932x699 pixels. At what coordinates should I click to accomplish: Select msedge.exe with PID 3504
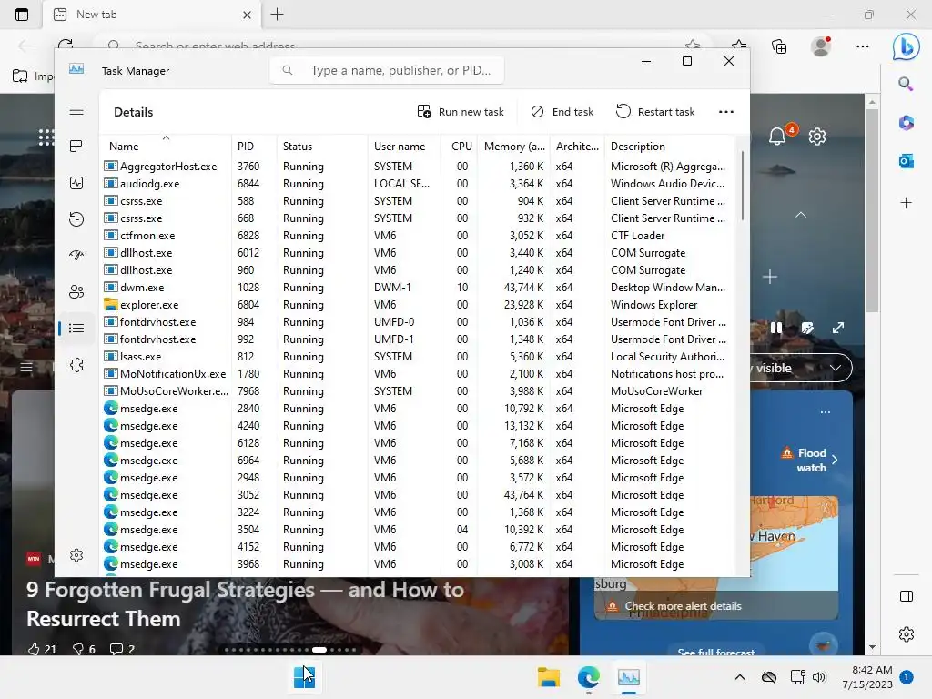[x=418, y=530]
